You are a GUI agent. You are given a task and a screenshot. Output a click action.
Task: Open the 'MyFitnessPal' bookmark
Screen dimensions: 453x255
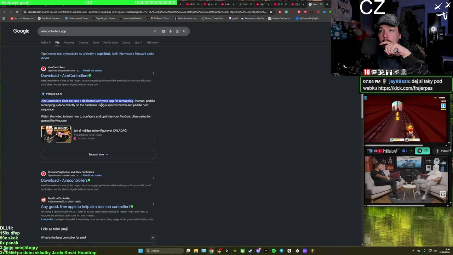[x=308, y=18]
